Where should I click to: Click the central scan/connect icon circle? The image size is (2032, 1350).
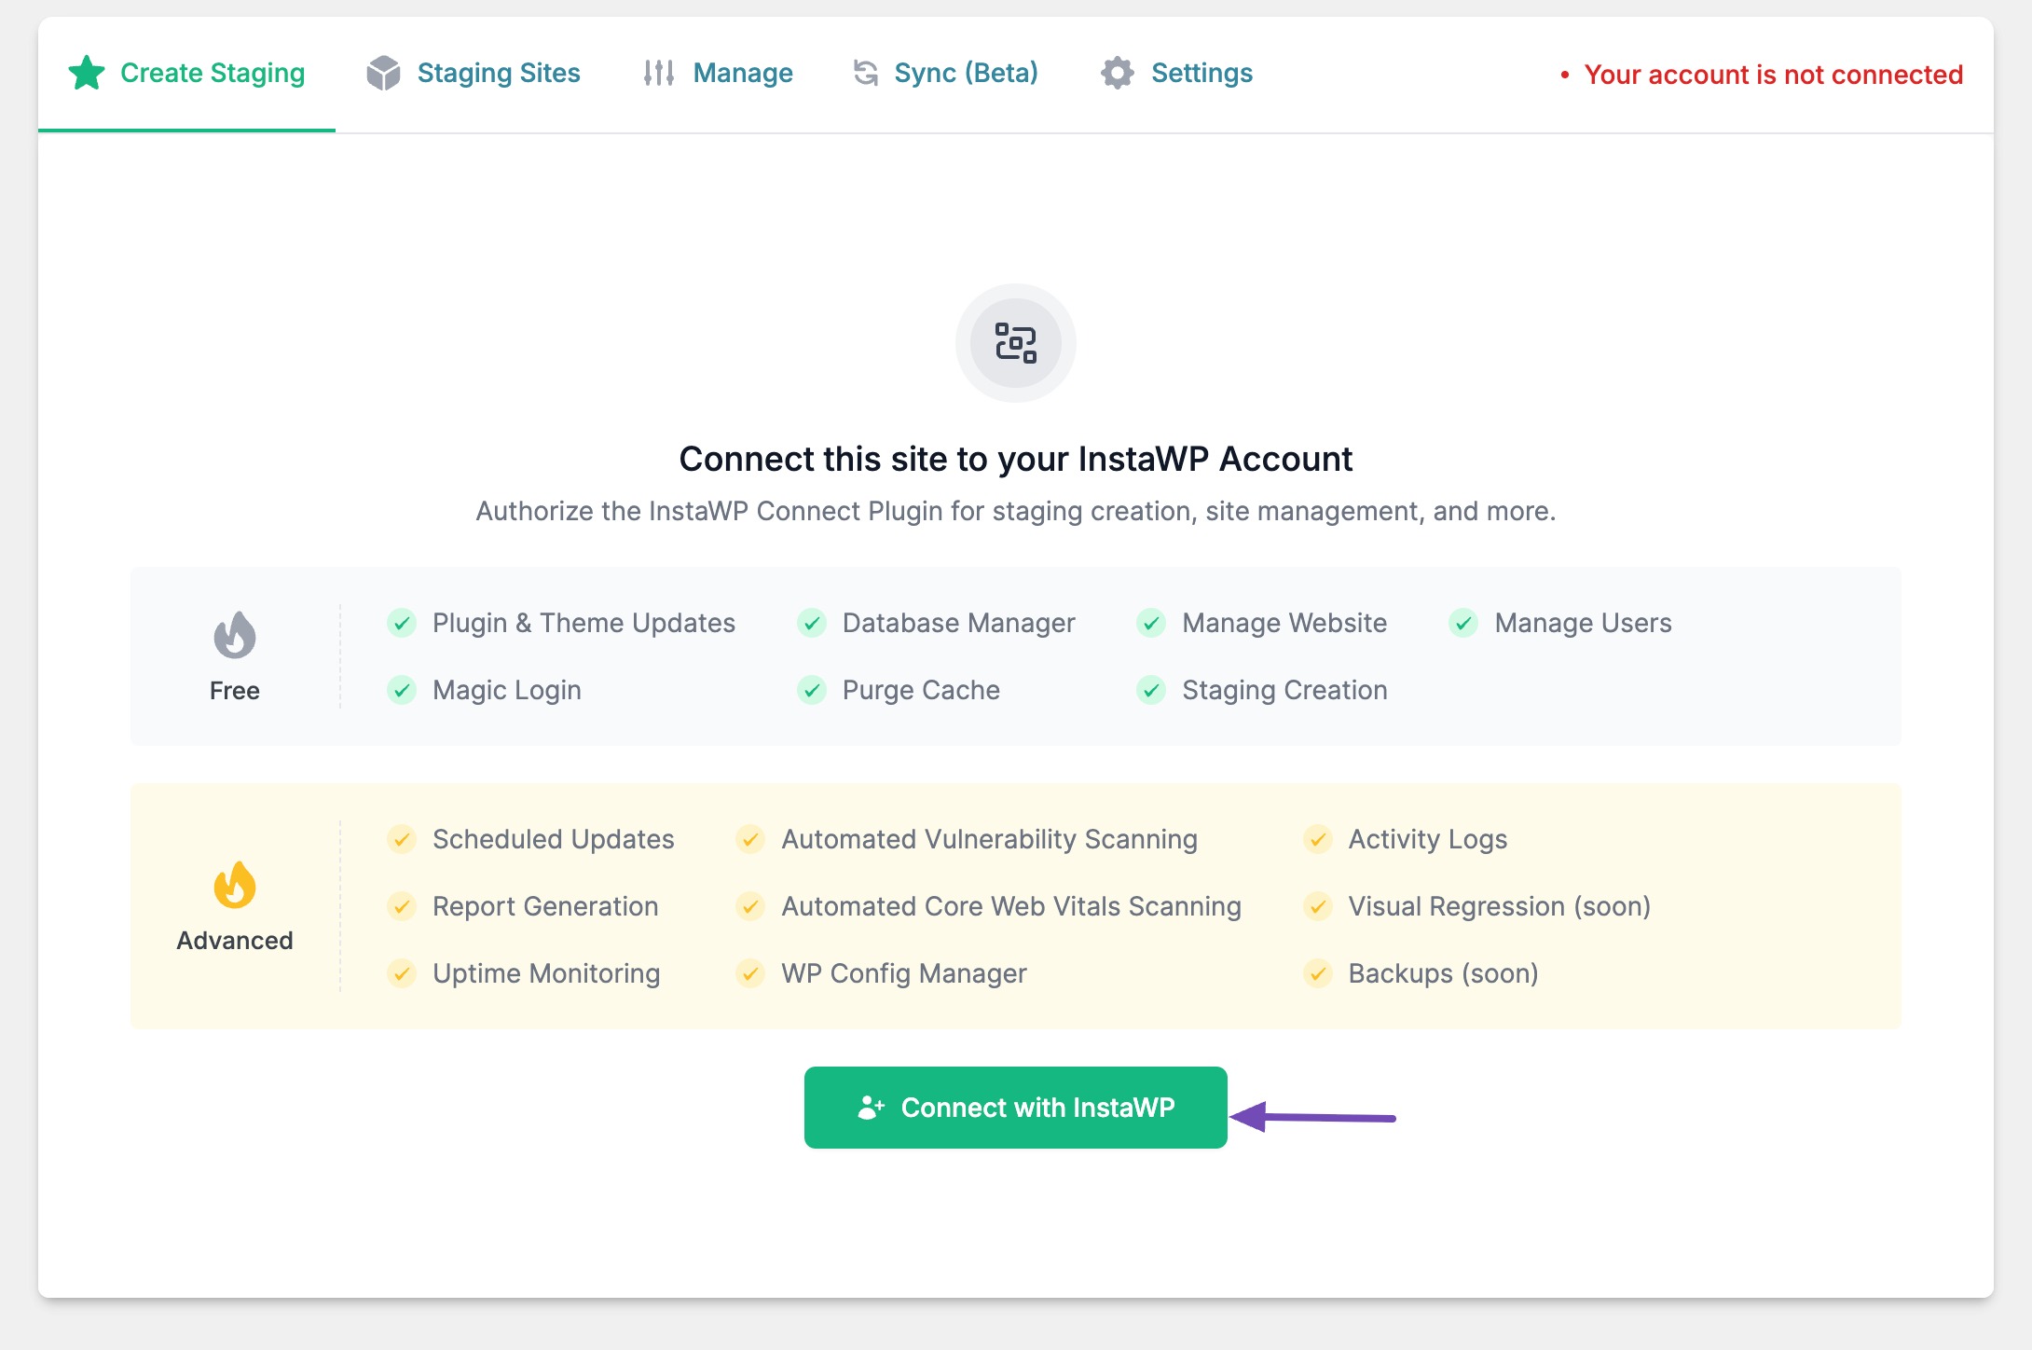coord(1016,343)
